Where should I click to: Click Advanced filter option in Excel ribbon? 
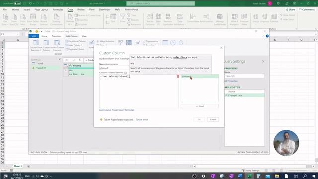coord(134,24)
